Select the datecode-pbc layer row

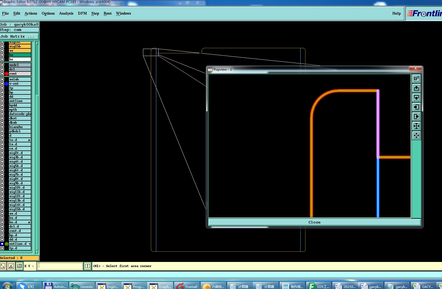click(20, 114)
